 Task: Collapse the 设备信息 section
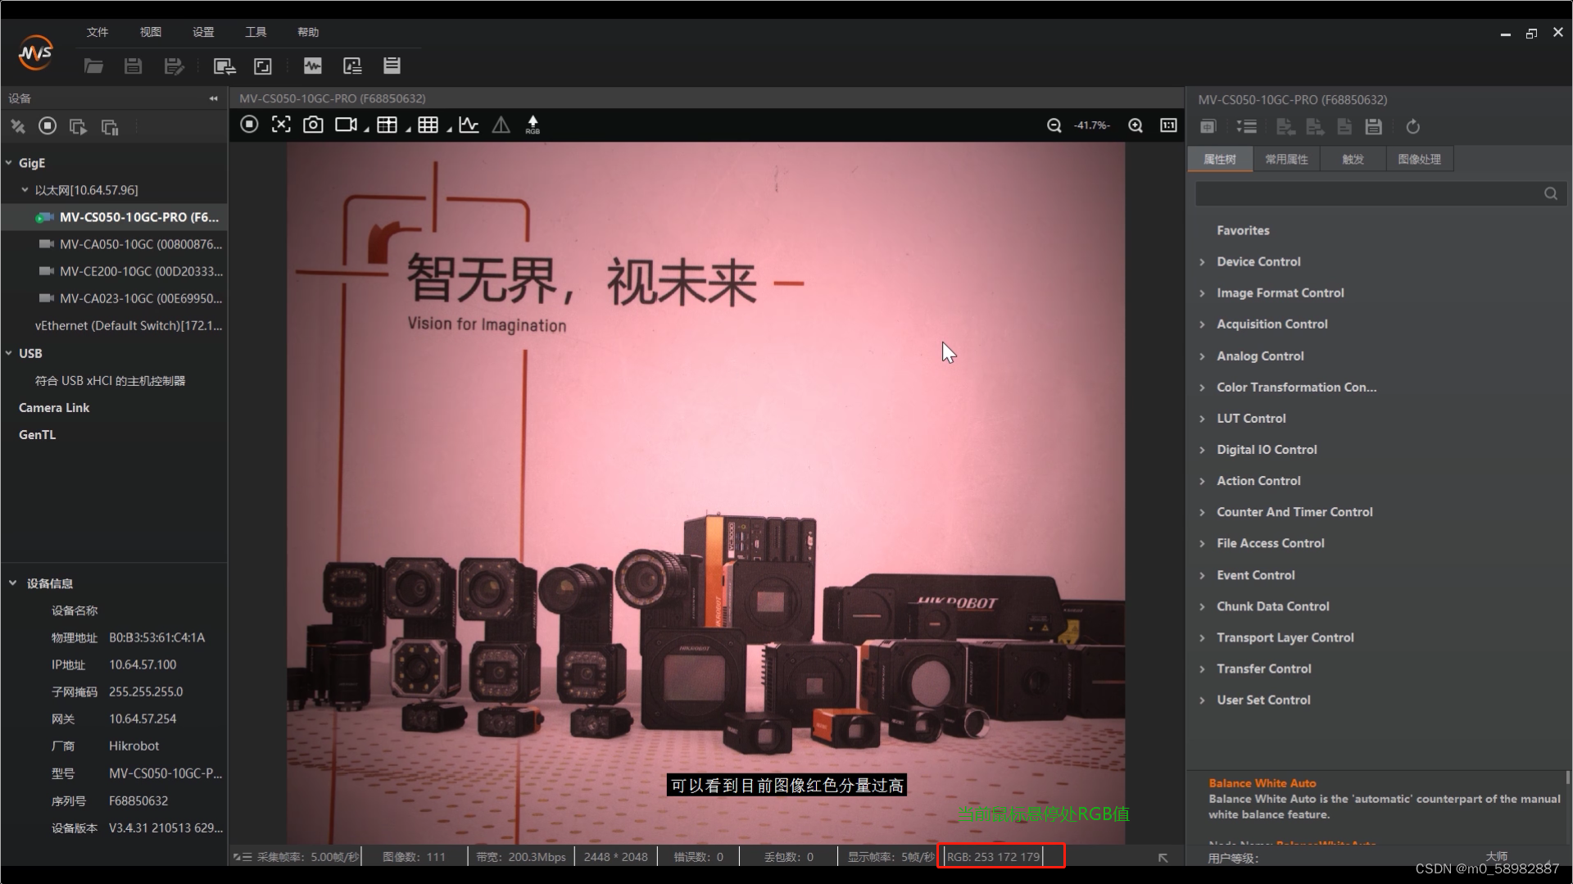[12, 583]
